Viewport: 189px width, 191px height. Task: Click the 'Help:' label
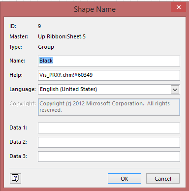[x=16, y=75]
